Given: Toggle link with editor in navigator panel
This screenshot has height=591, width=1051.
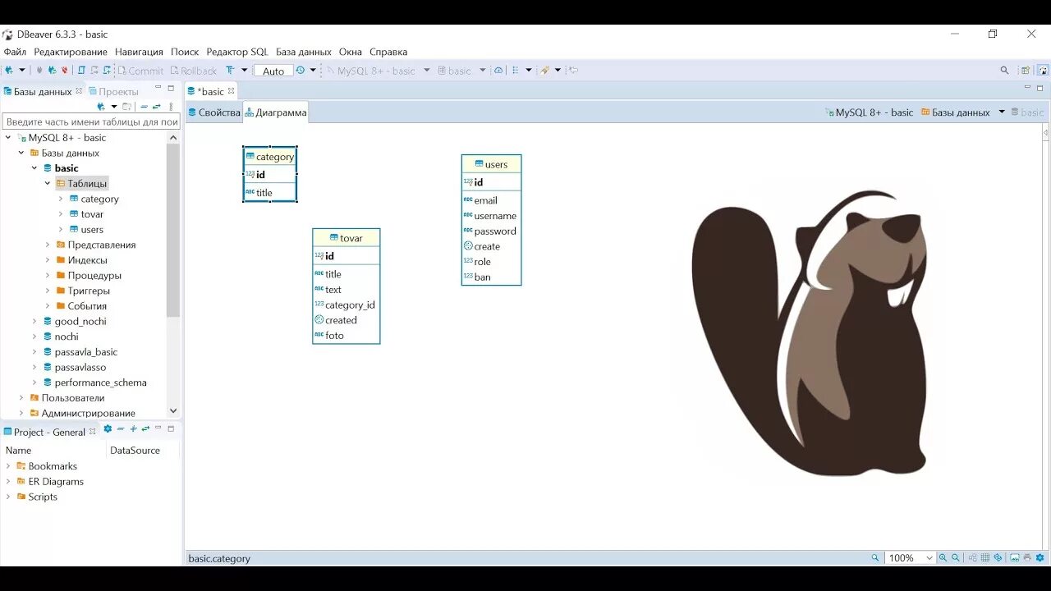Looking at the screenshot, I should click(156, 107).
